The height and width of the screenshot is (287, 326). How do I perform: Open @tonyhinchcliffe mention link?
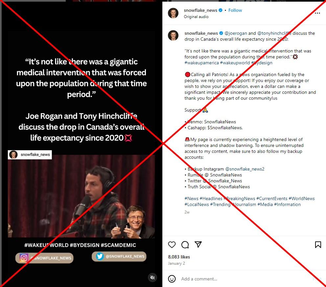coord(274,33)
